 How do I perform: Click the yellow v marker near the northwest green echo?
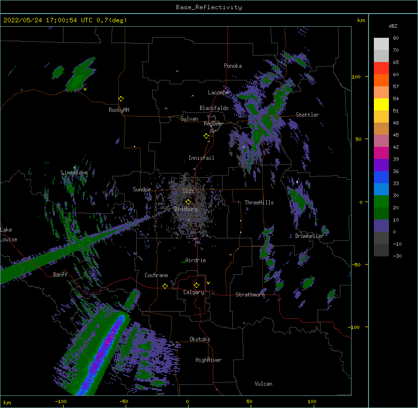tap(85, 89)
